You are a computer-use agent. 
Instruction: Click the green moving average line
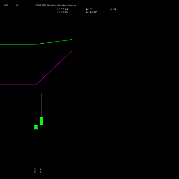(x=36, y=44)
